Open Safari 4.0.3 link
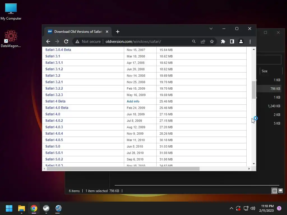 point(54,127)
